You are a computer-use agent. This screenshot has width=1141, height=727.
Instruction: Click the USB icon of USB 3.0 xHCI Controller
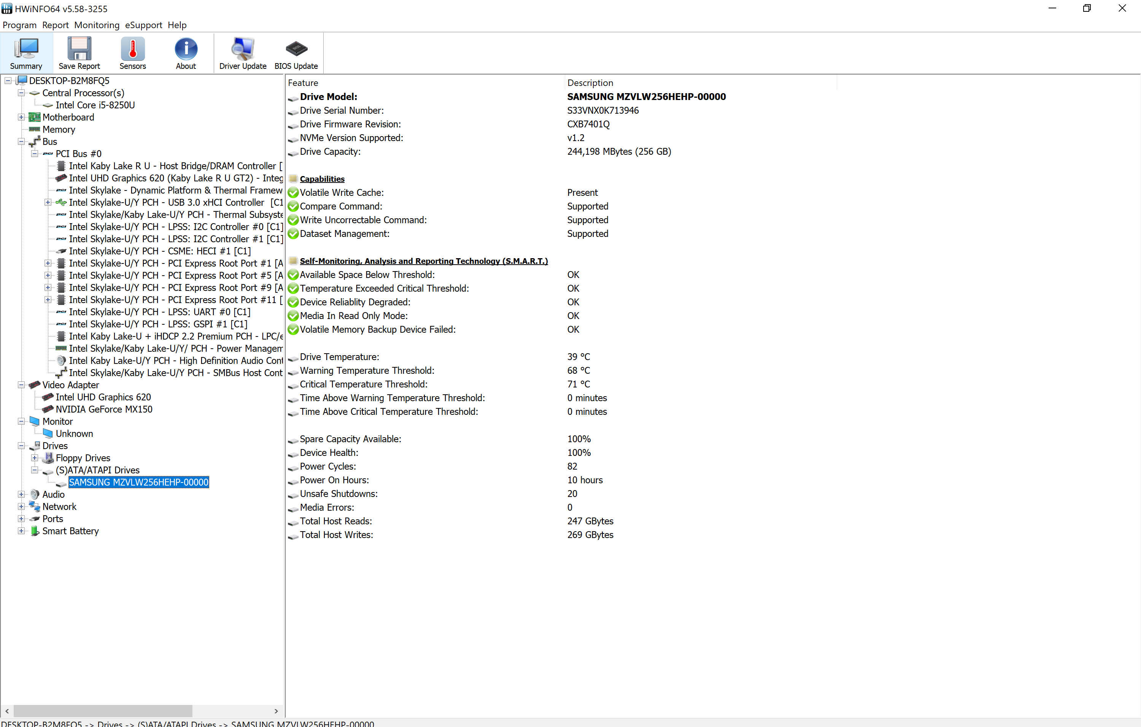point(60,202)
